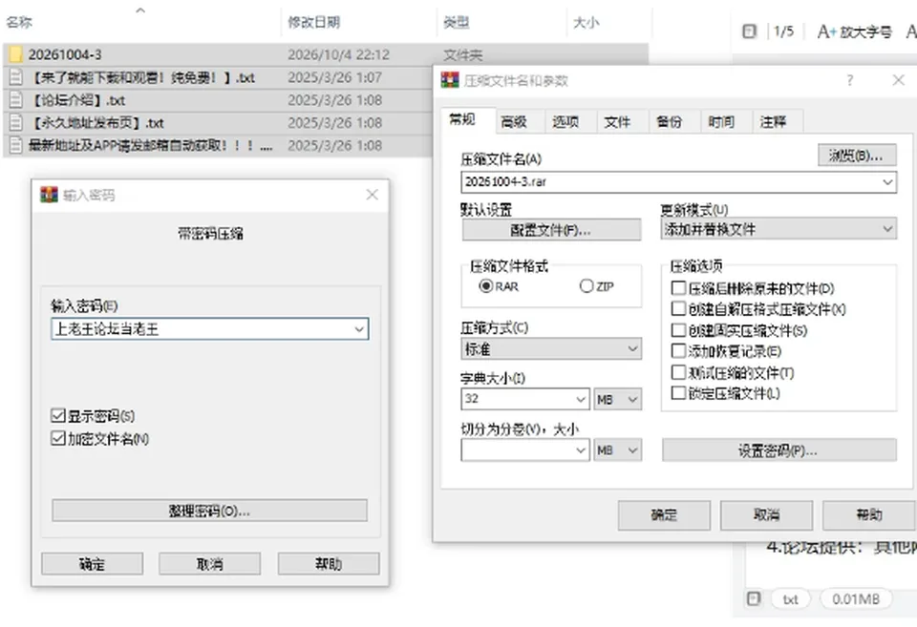This screenshot has width=917, height=627.
Task: Open the 更新模式 dropdown
Action: point(778,229)
